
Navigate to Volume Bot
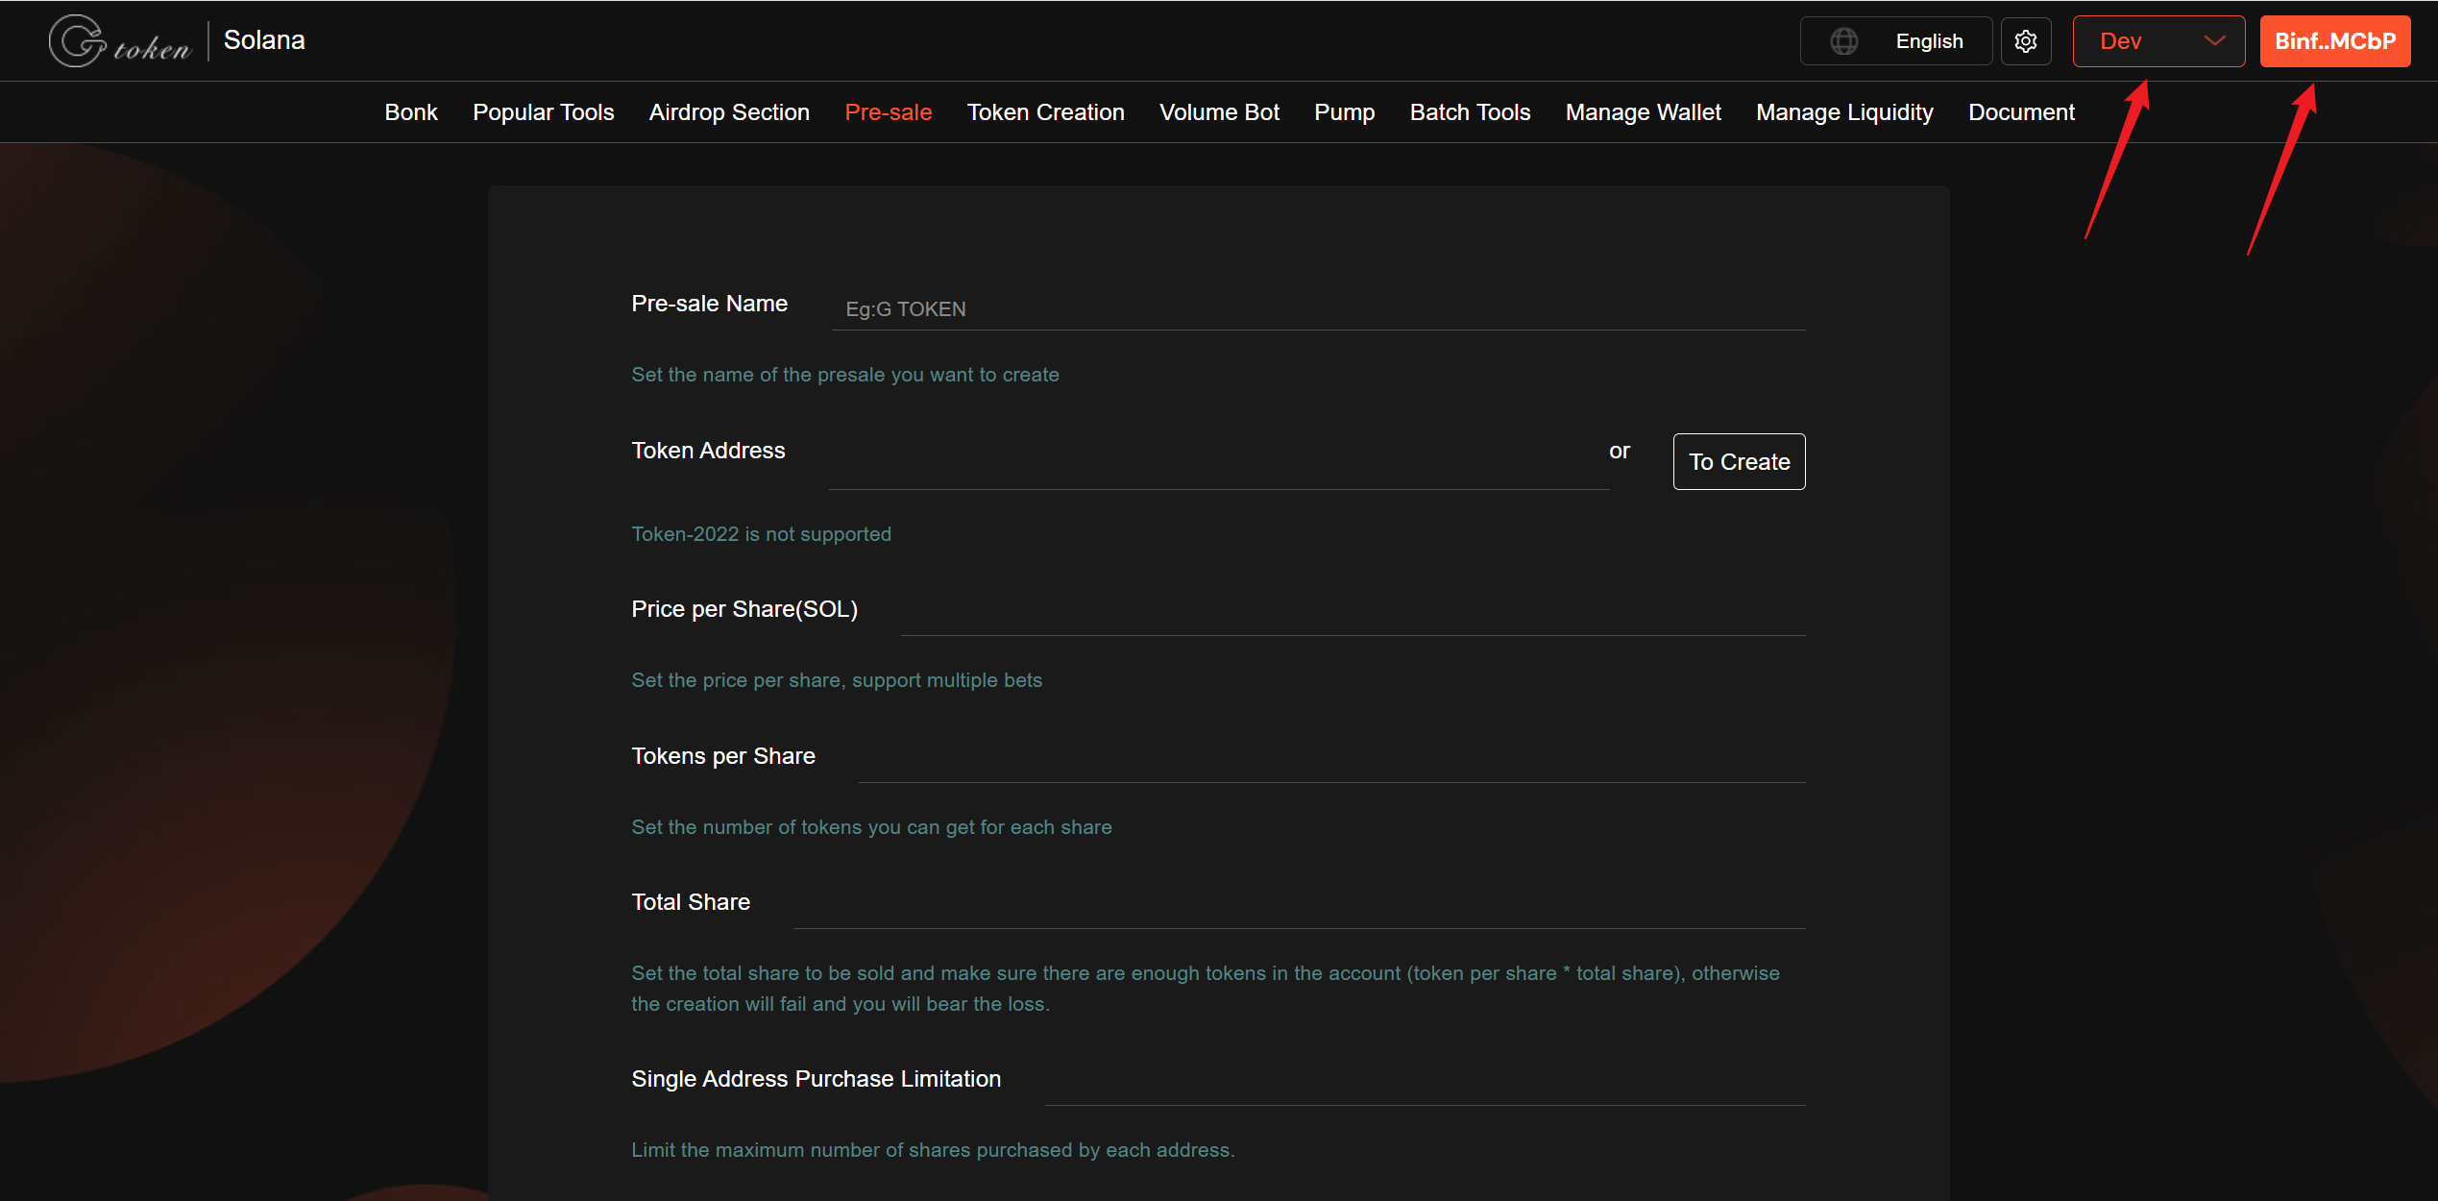(1219, 112)
